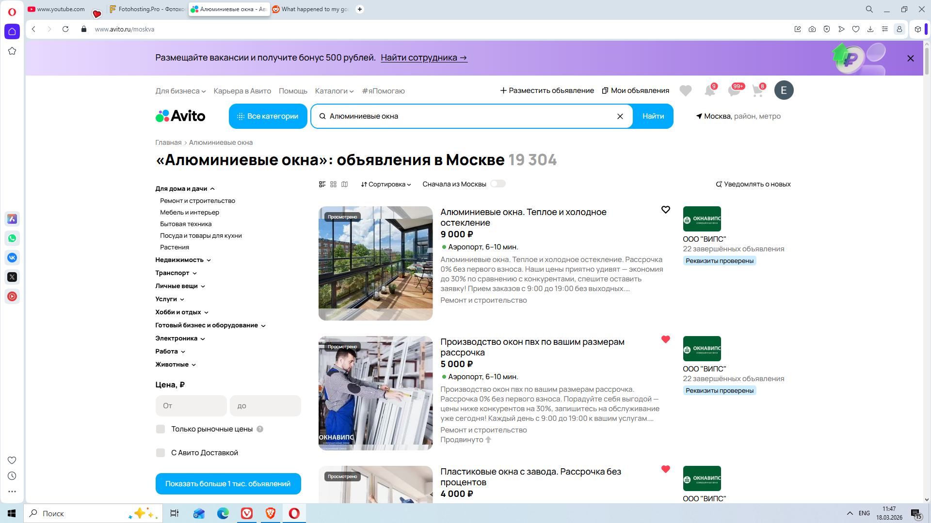Clear the search field with X
The image size is (931, 523).
(x=620, y=116)
